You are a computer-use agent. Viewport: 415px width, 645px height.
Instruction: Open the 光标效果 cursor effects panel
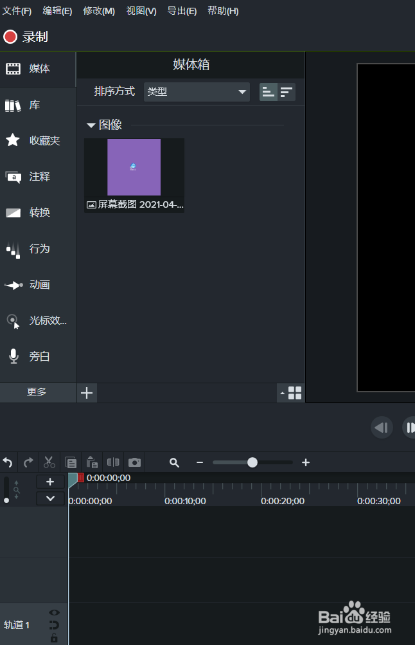[38, 320]
